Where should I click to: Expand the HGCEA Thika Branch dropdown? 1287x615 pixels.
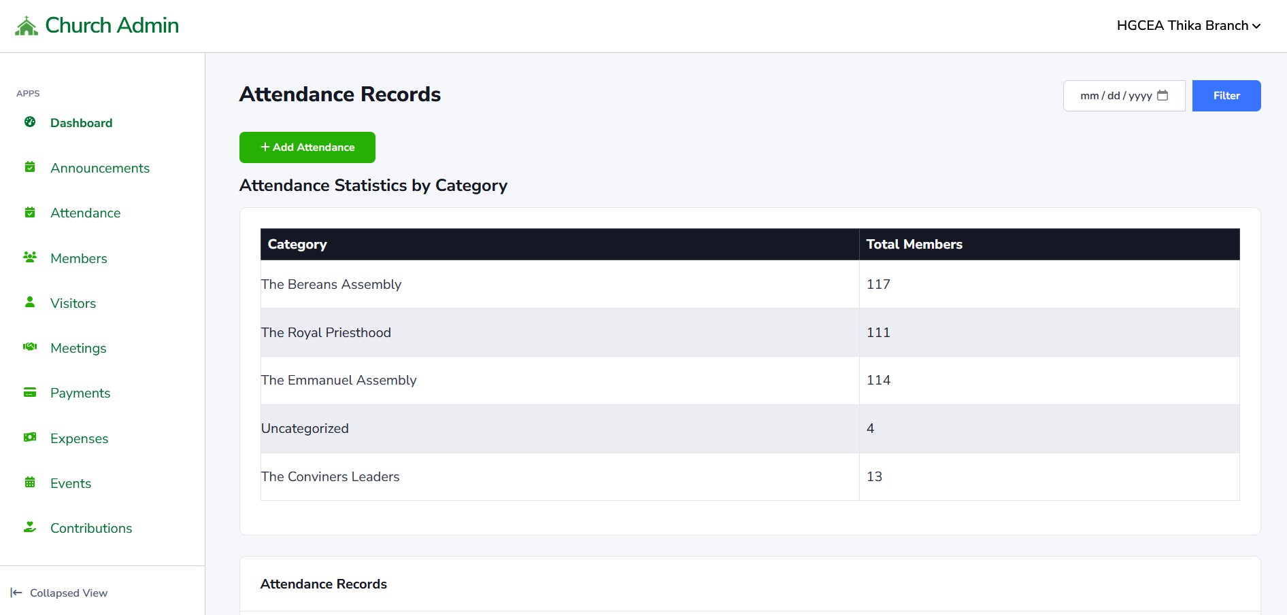tap(1188, 26)
